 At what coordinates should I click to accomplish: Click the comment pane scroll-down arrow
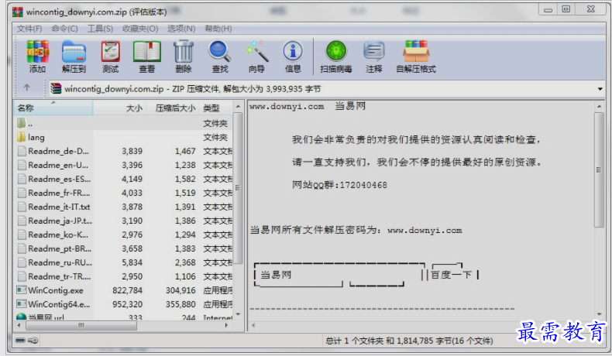(599, 314)
